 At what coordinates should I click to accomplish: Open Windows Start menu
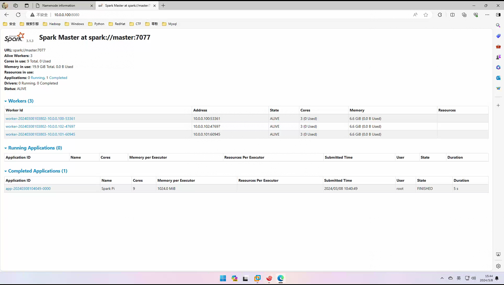[223, 278]
